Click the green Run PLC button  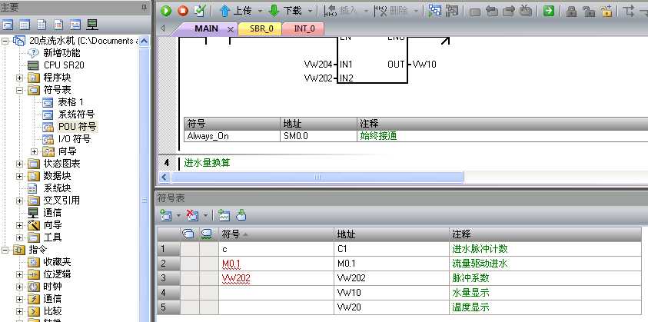(x=166, y=11)
